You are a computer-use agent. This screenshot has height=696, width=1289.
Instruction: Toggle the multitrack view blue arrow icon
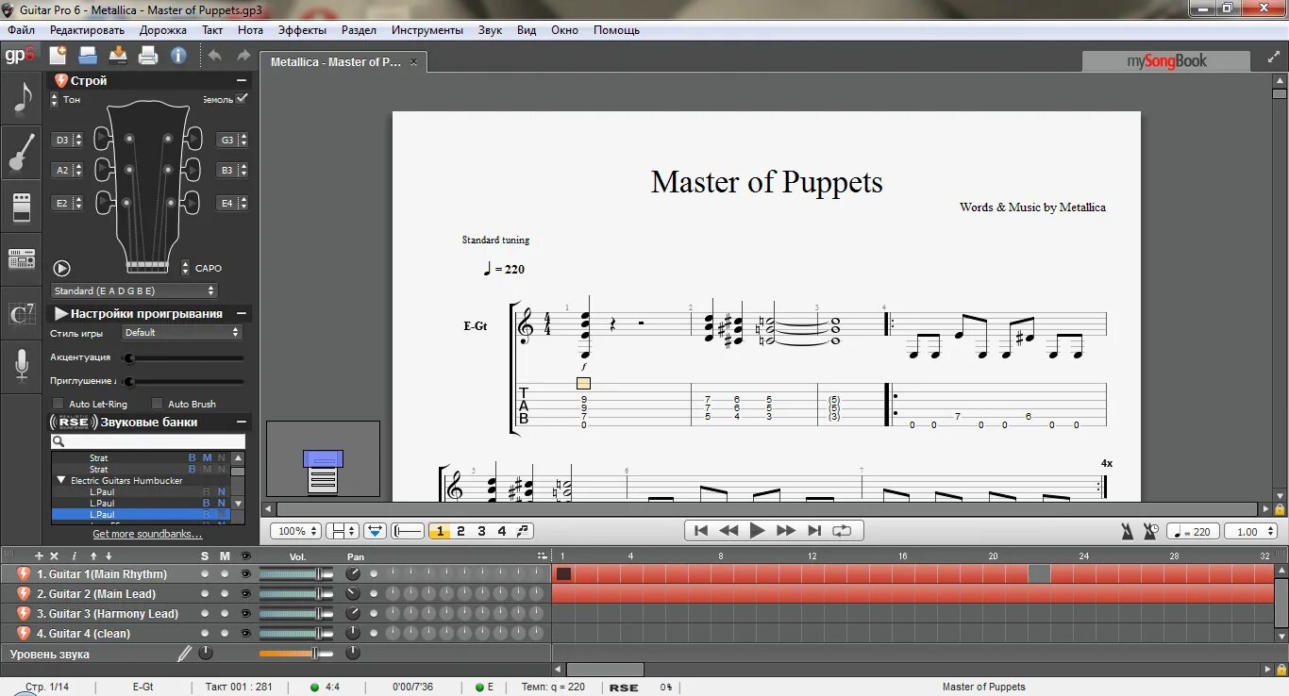point(376,531)
